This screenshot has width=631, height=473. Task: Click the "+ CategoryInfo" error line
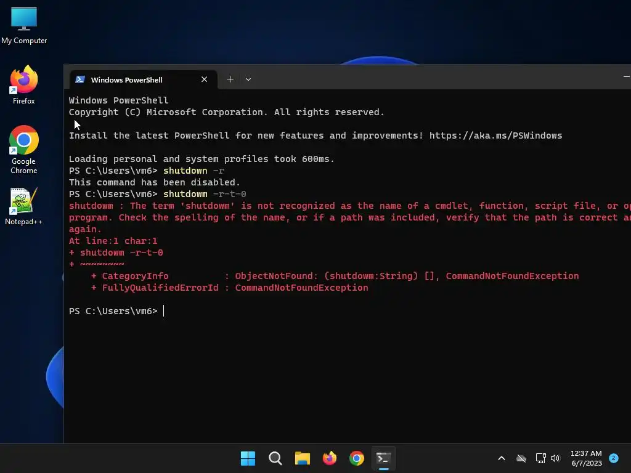335,276
